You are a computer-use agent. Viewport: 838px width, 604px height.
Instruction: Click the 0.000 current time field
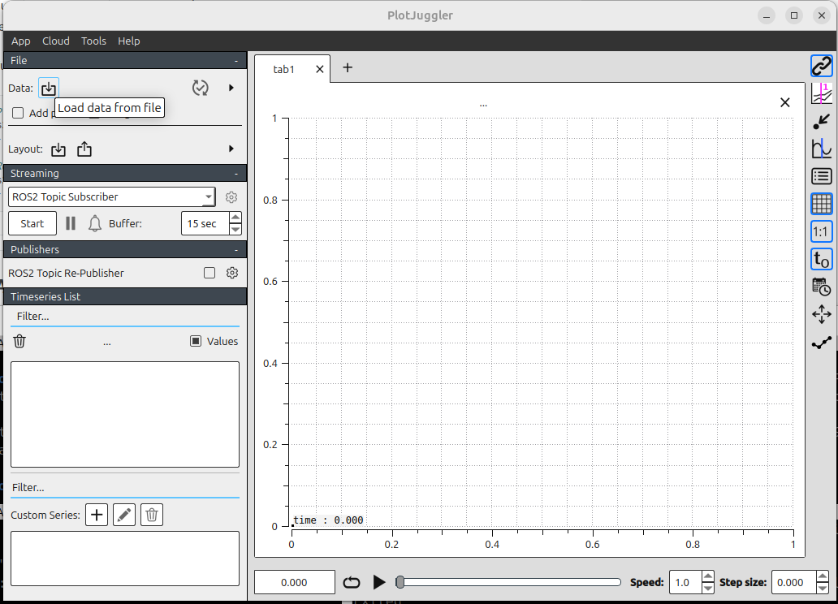295,582
